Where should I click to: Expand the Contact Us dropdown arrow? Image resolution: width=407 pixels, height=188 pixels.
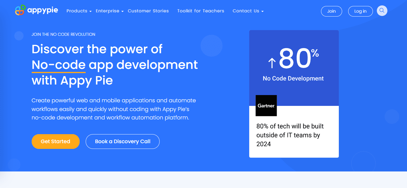coord(262,11)
